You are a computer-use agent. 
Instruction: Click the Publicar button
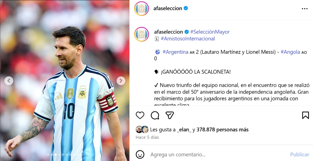point(300,154)
